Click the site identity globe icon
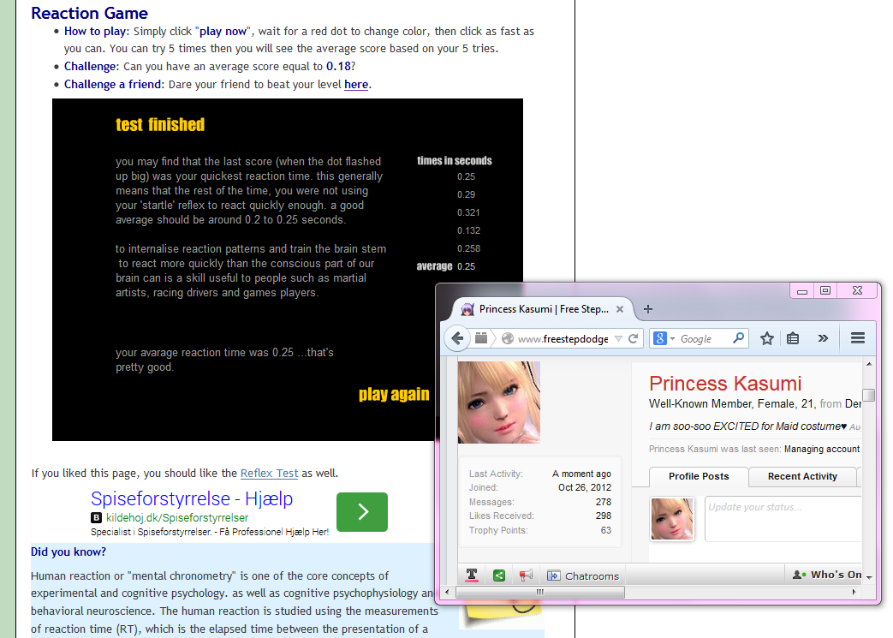The height and width of the screenshot is (638, 893). [x=508, y=338]
